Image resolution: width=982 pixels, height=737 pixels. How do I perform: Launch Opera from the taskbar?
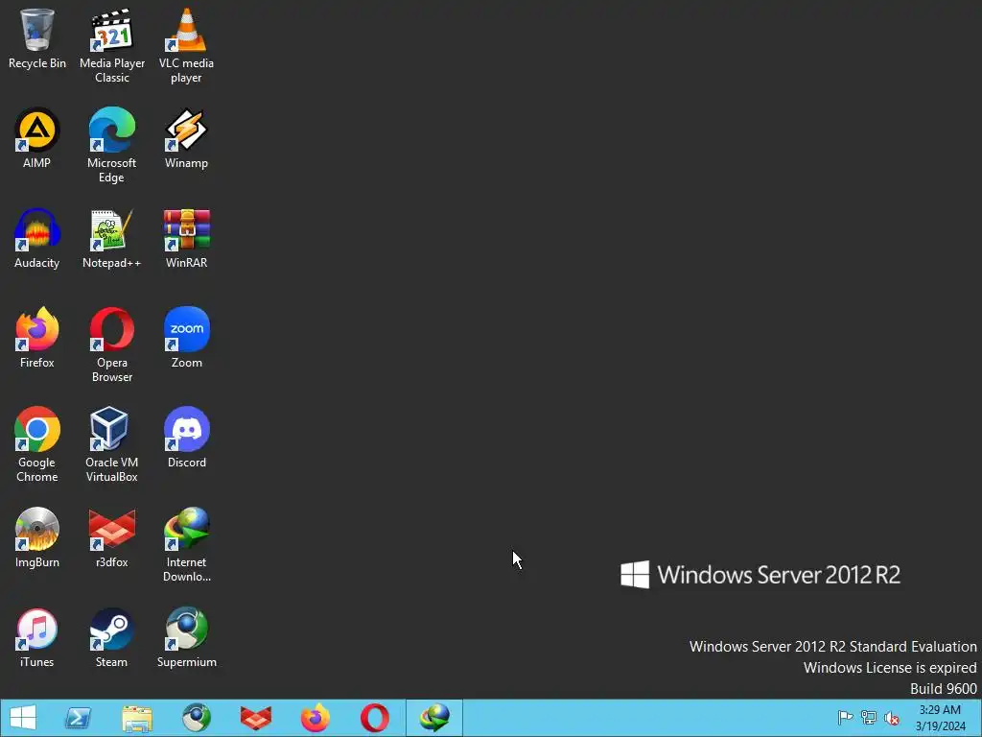tap(375, 718)
